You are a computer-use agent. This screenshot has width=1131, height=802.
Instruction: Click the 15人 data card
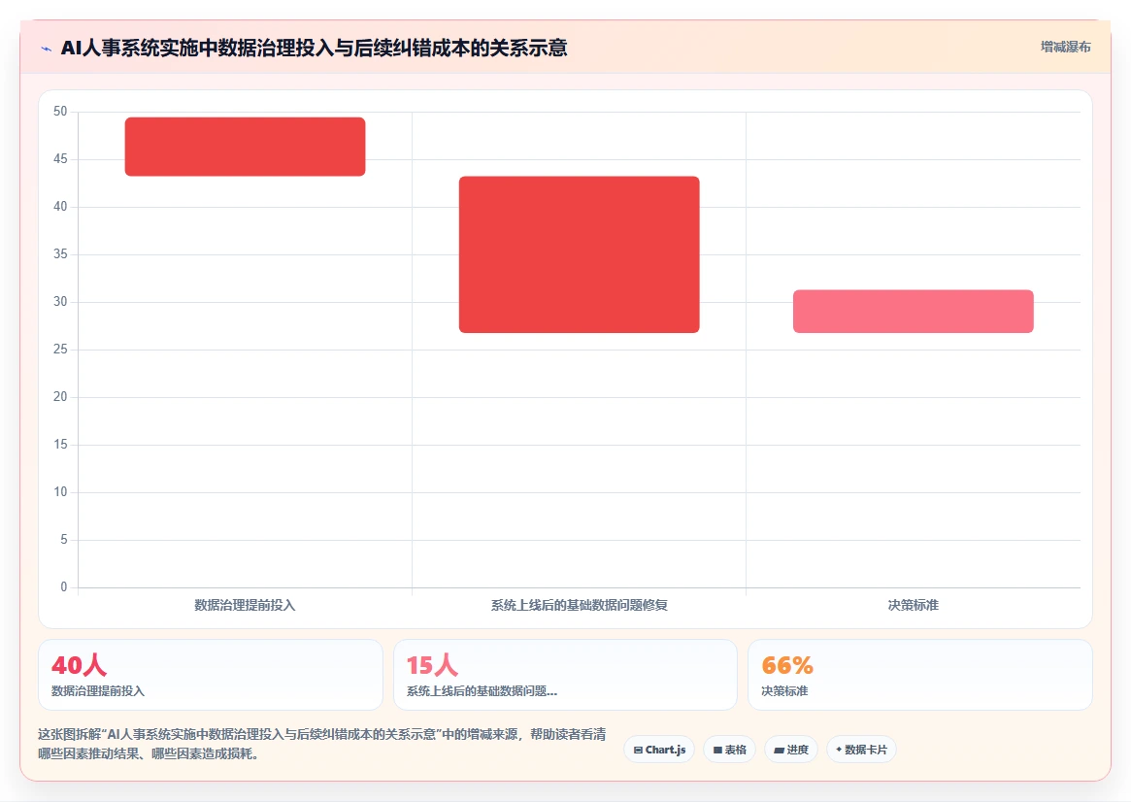coord(565,675)
